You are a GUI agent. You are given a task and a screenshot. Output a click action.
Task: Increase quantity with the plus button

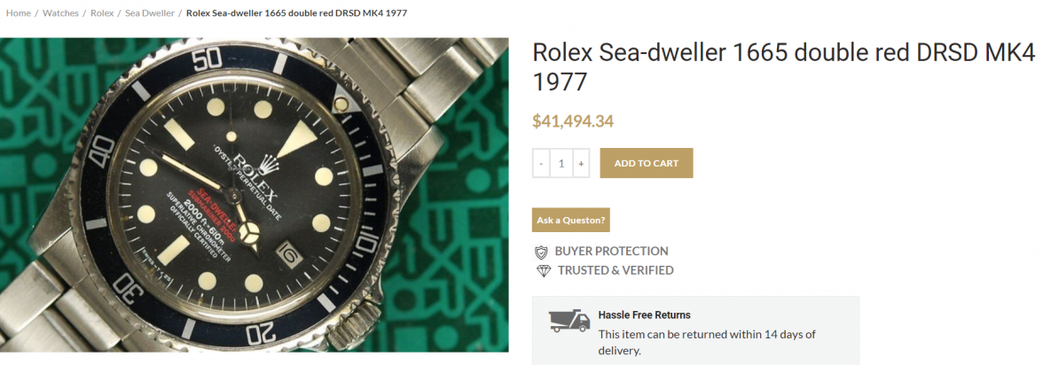[x=580, y=164]
